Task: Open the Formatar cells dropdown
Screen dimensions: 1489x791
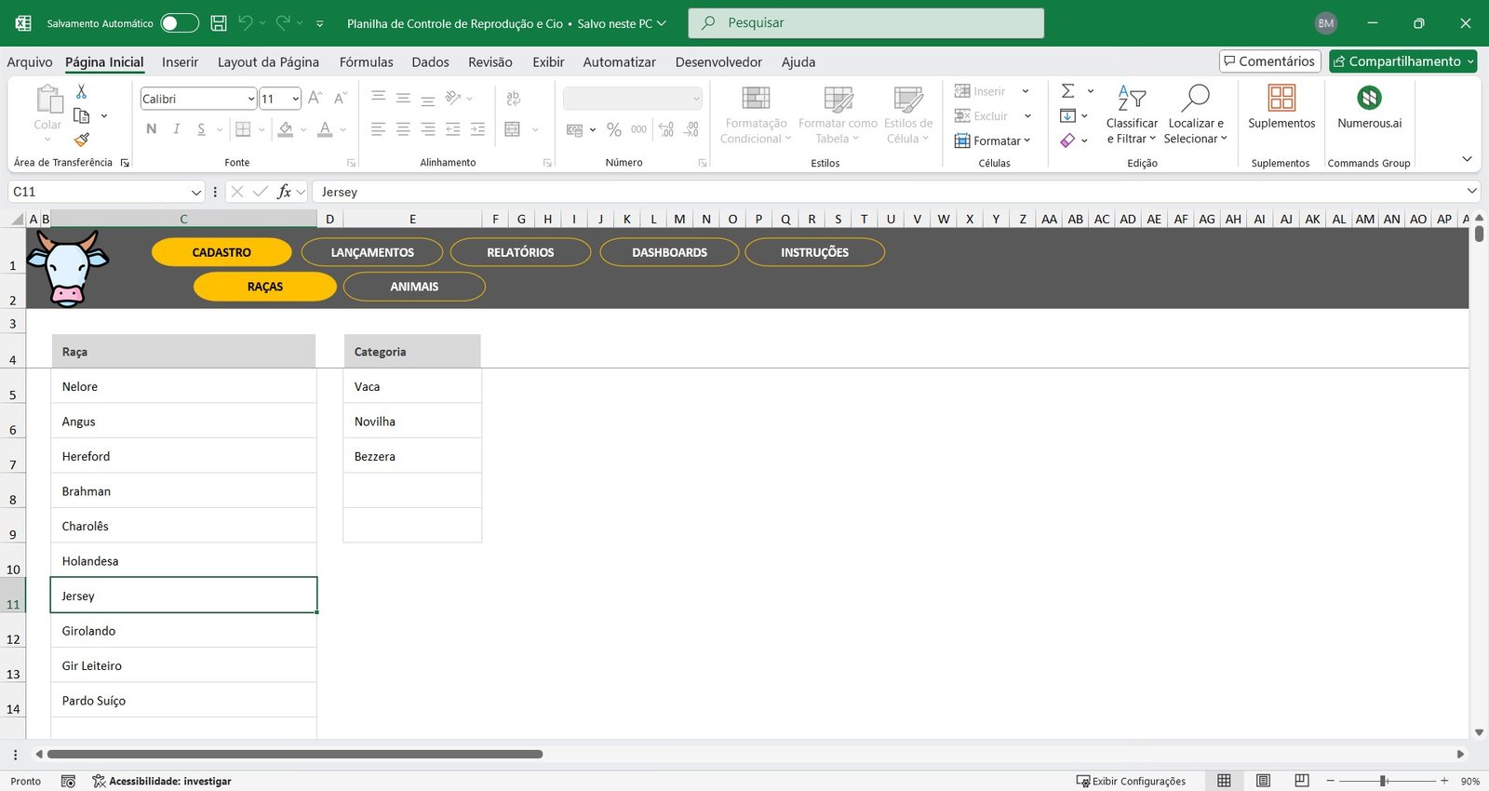Action: [994, 141]
